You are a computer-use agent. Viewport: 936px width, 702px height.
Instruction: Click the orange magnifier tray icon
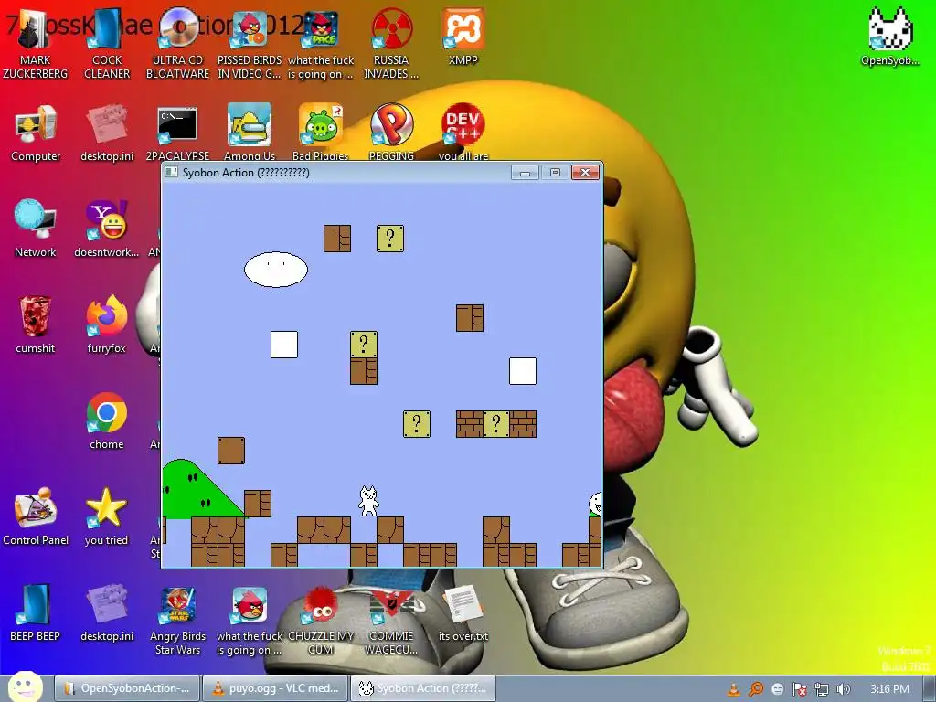point(756,689)
